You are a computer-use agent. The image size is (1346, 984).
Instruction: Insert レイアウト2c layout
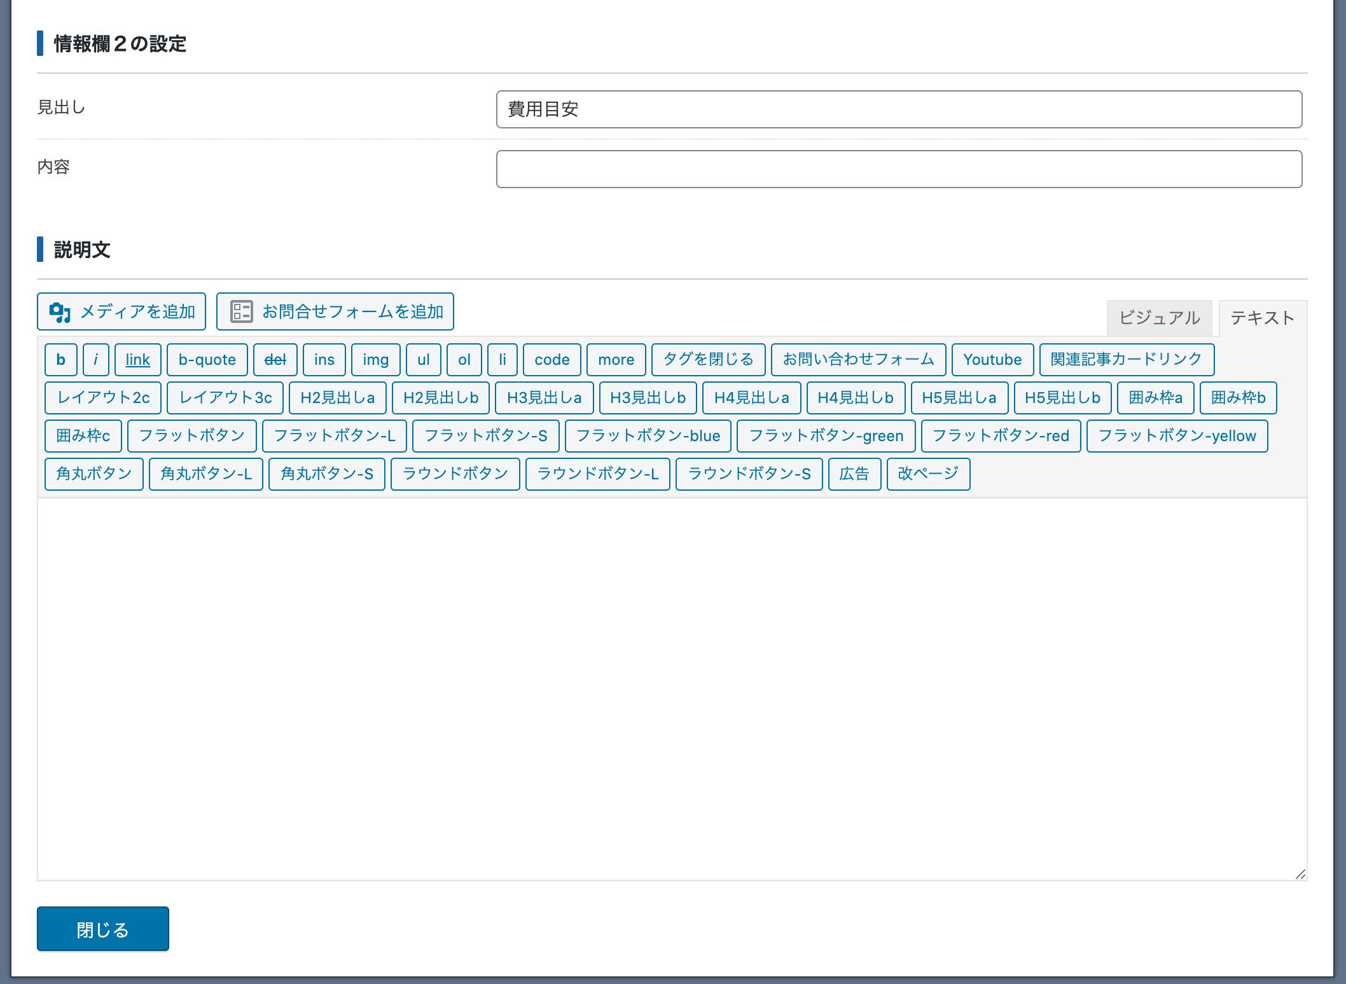pos(103,398)
